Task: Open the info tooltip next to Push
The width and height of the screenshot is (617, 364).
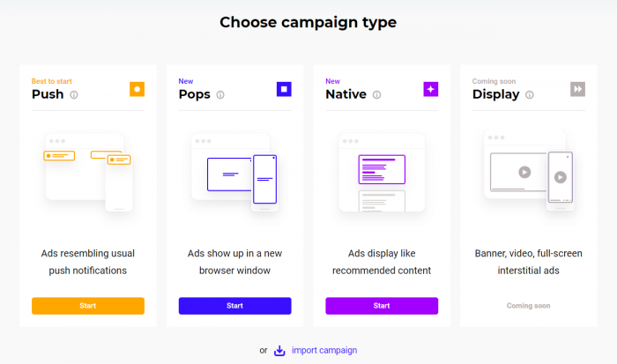Action: (x=74, y=95)
